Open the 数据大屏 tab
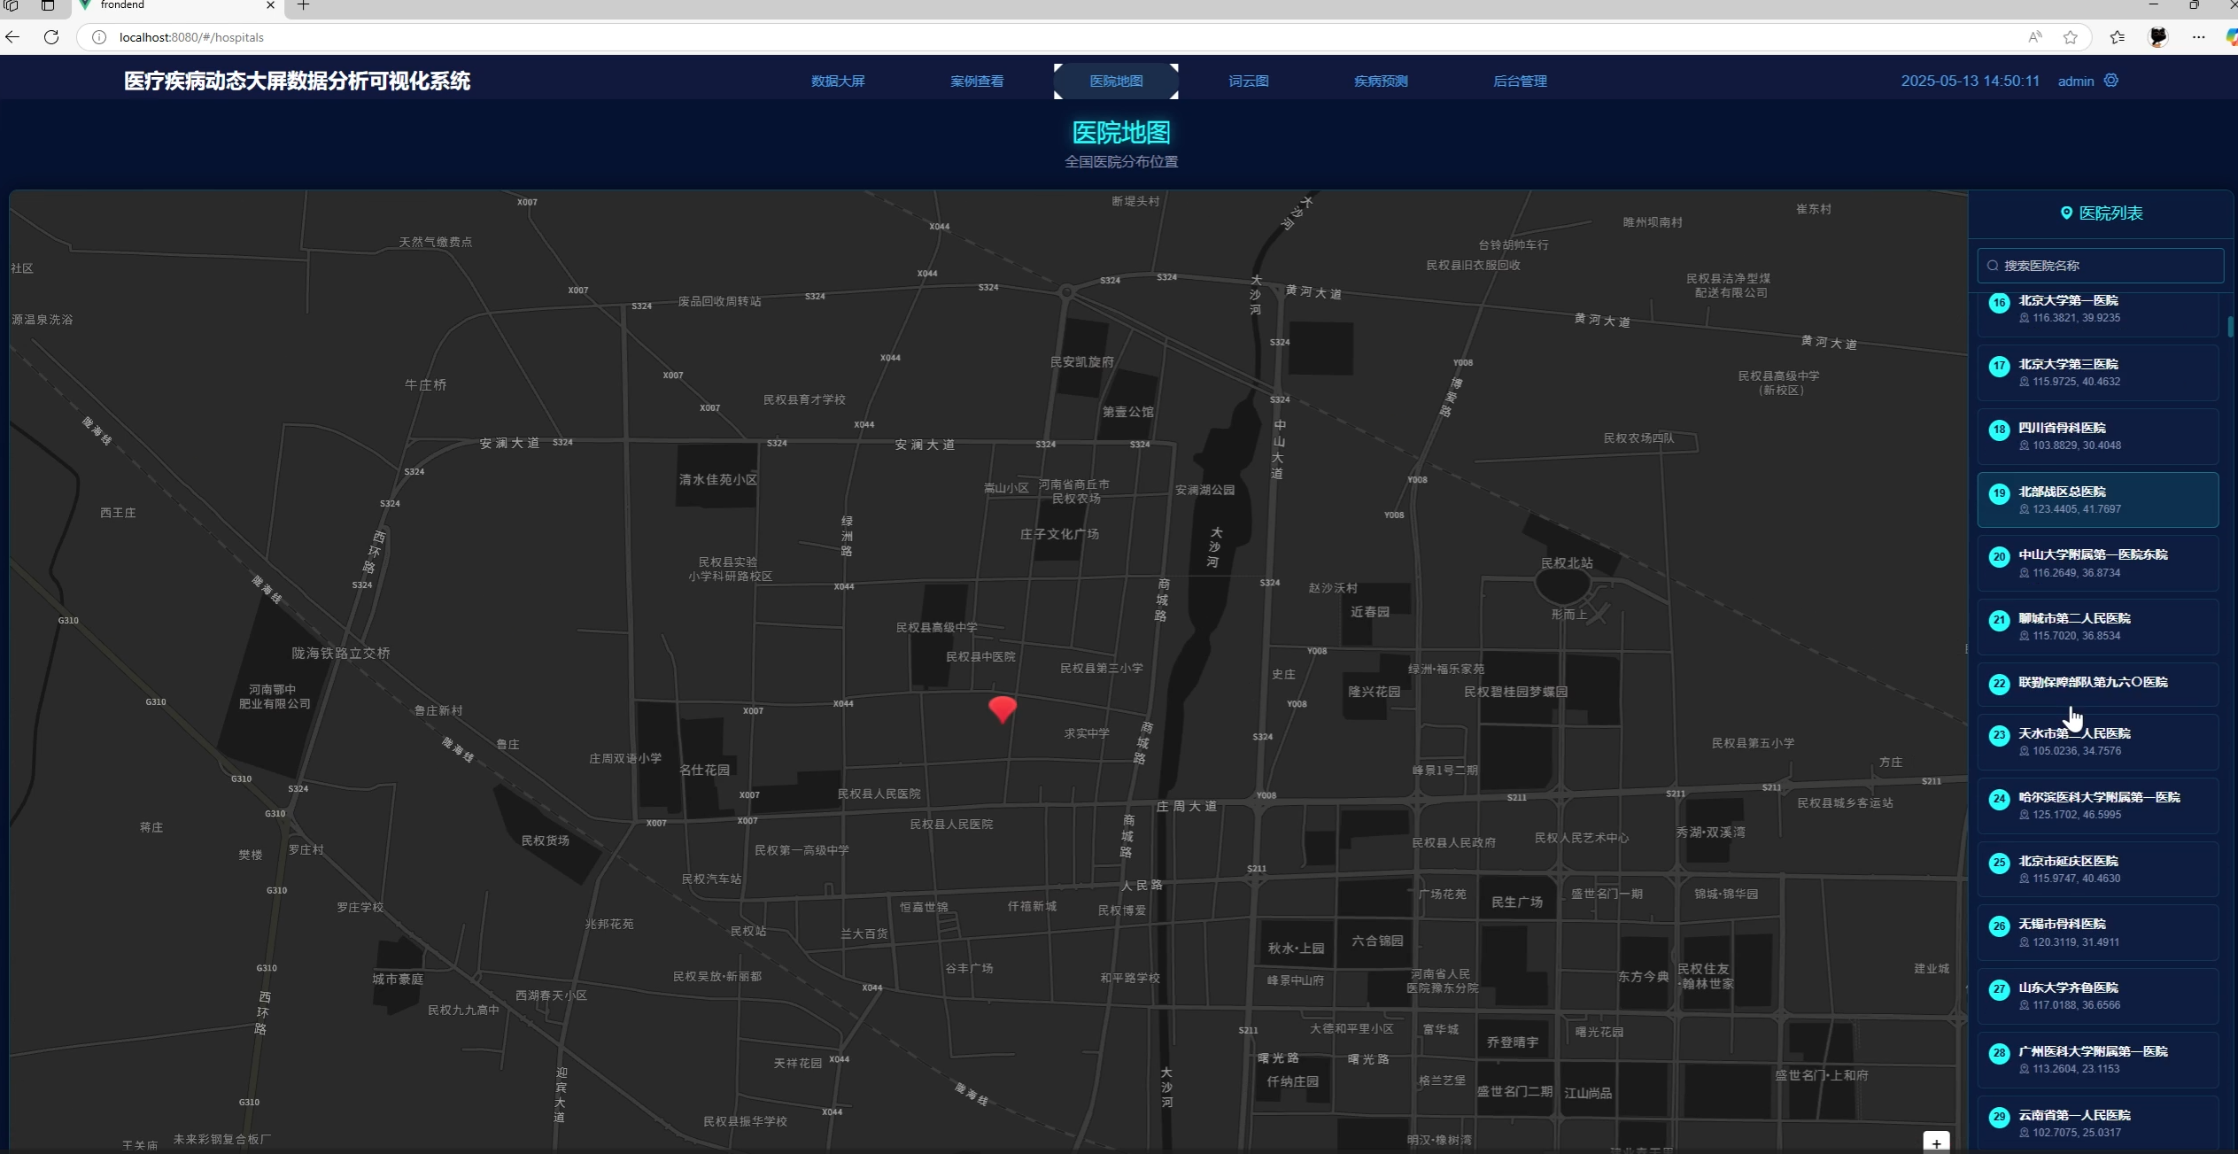 pos(838,81)
